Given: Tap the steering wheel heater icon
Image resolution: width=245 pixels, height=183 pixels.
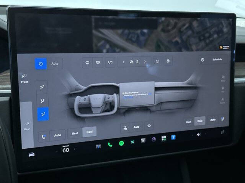Looking at the screenshot, I should coord(125,128).
